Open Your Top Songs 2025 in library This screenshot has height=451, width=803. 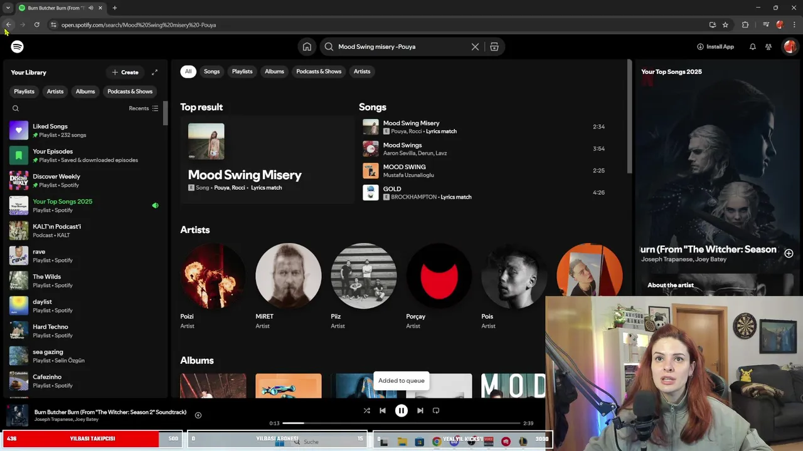click(84, 205)
